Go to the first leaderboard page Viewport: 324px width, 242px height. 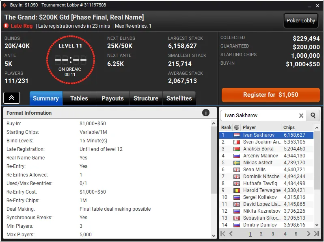223,234
